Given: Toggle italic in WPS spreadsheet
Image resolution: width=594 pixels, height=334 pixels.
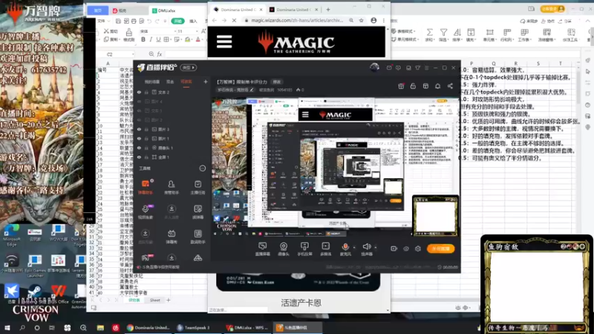Looking at the screenshot, I should click(151, 39).
